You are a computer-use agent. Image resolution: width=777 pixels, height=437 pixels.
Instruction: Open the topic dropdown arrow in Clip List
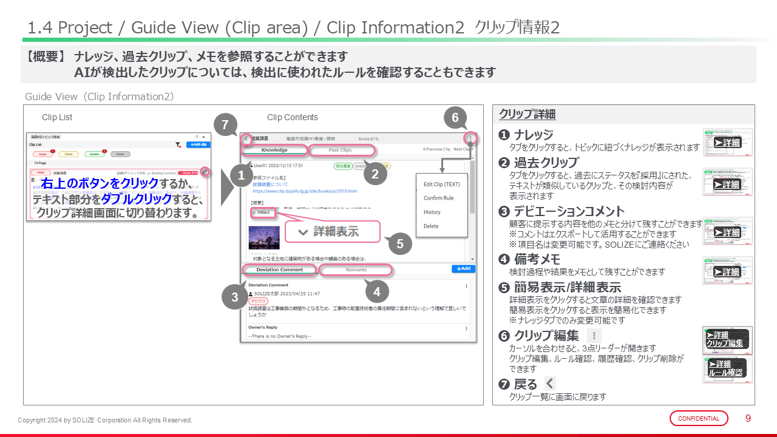pos(203,137)
